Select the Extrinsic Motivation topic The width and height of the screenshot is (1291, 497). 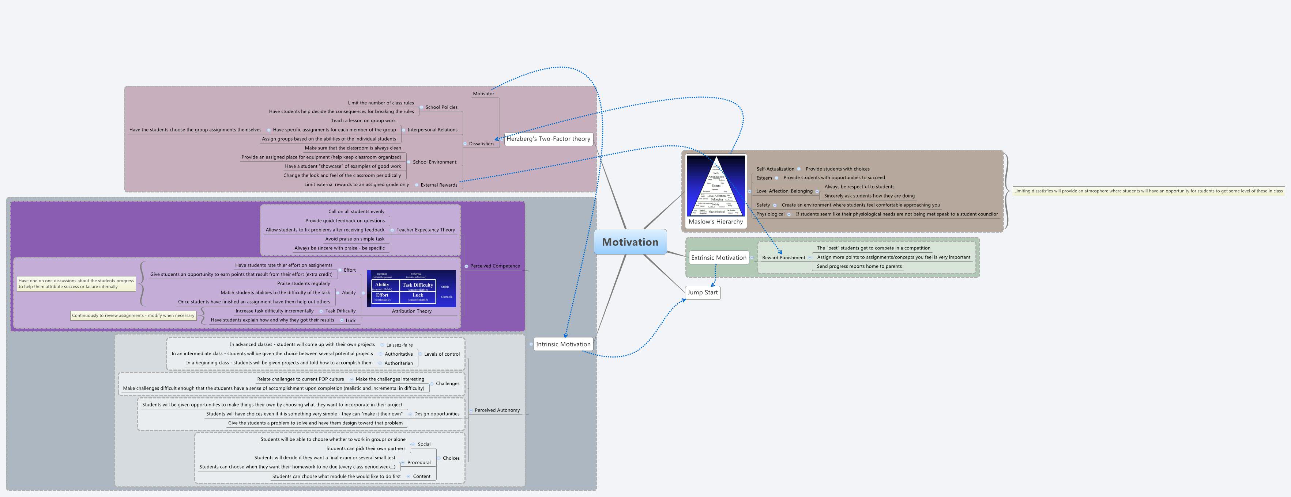(719, 257)
